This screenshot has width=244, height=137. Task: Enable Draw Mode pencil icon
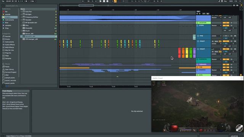[x=219, y=1]
